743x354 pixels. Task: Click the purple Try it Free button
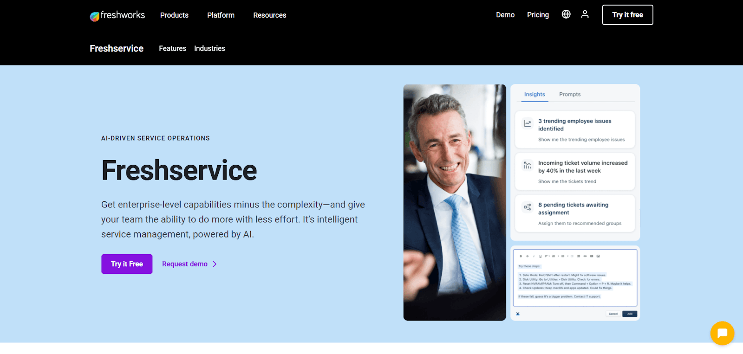coord(127,264)
